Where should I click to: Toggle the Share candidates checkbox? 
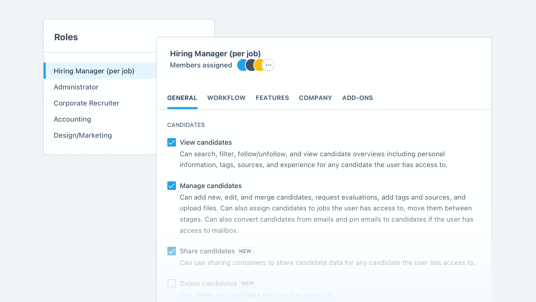tap(171, 251)
